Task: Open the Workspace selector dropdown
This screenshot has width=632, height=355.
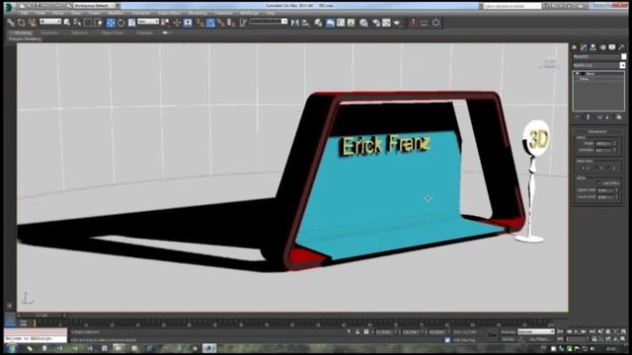Action: 96,6
